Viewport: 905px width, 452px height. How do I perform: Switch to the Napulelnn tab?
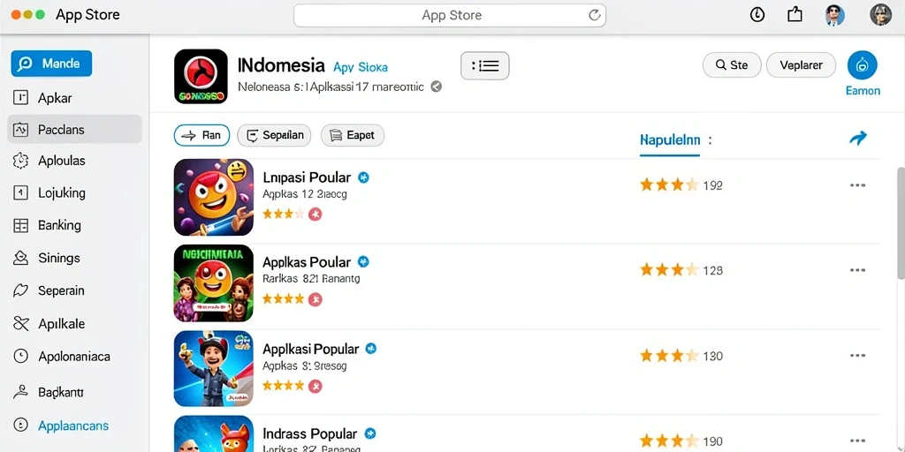pos(670,140)
